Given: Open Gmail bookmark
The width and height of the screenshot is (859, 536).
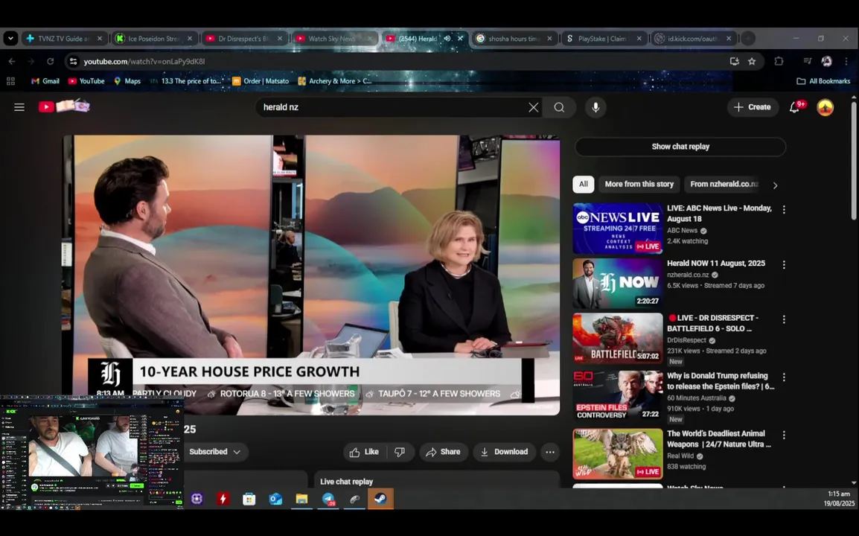Looking at the screenshot, I should 45,81.
